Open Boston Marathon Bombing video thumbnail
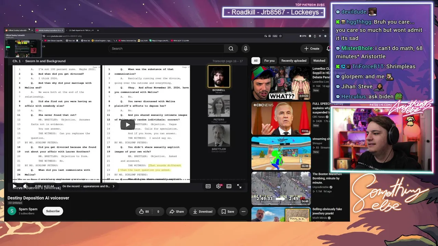The width and height of the screenshot is (438, 246). tap(281, 189)
